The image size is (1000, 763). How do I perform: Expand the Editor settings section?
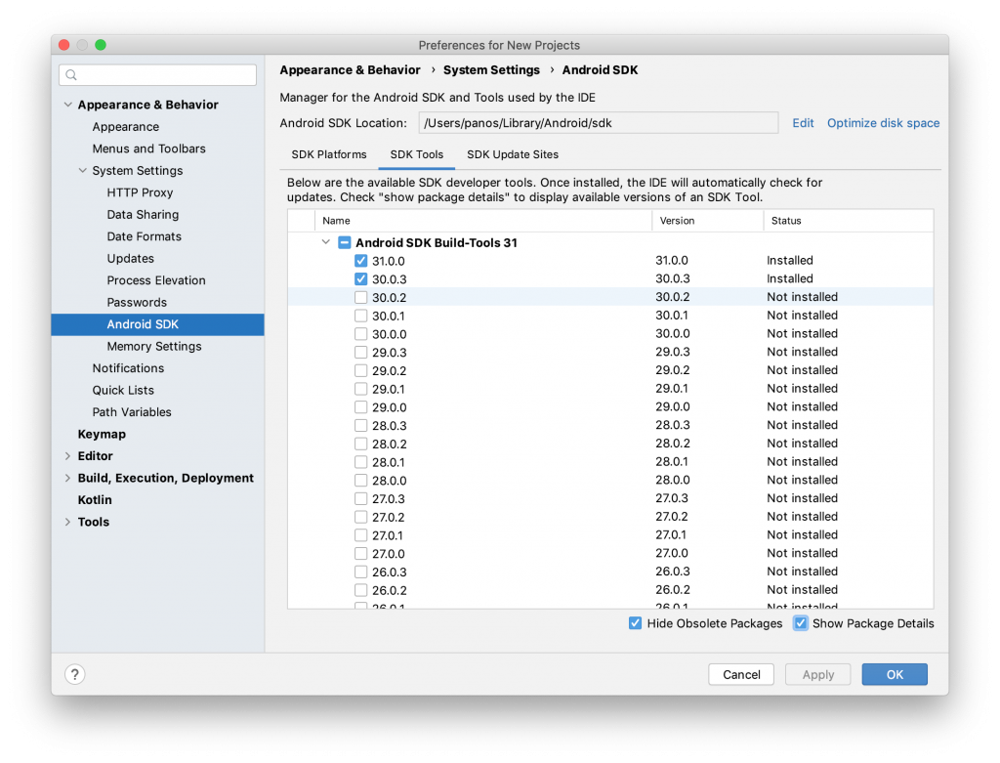(x=67, y=456)
